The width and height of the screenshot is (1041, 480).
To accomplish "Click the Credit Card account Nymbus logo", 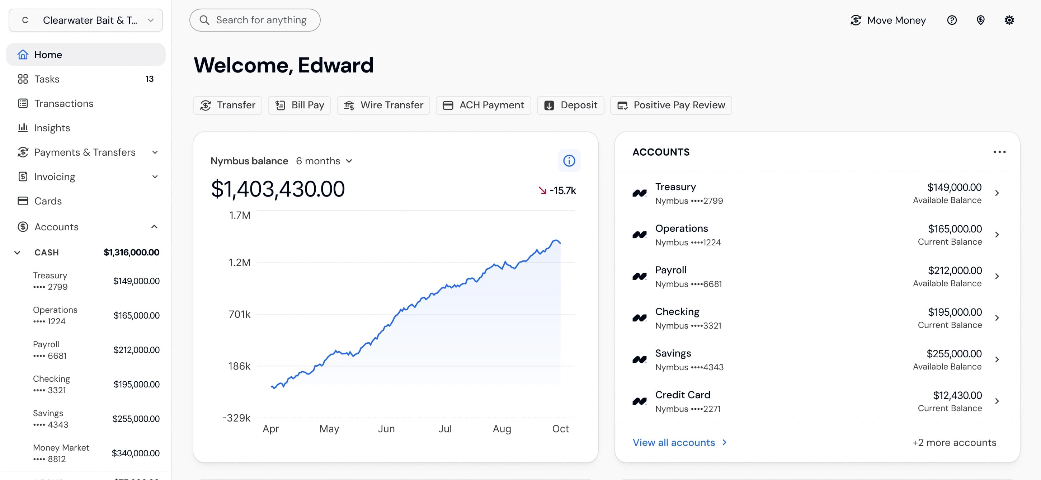I will tap(640, 401).
